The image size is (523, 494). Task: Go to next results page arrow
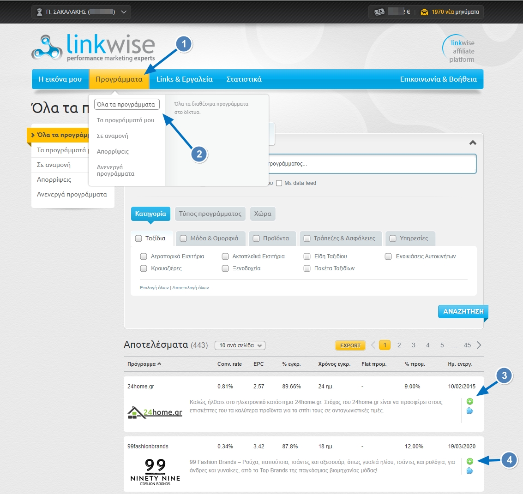479,345
